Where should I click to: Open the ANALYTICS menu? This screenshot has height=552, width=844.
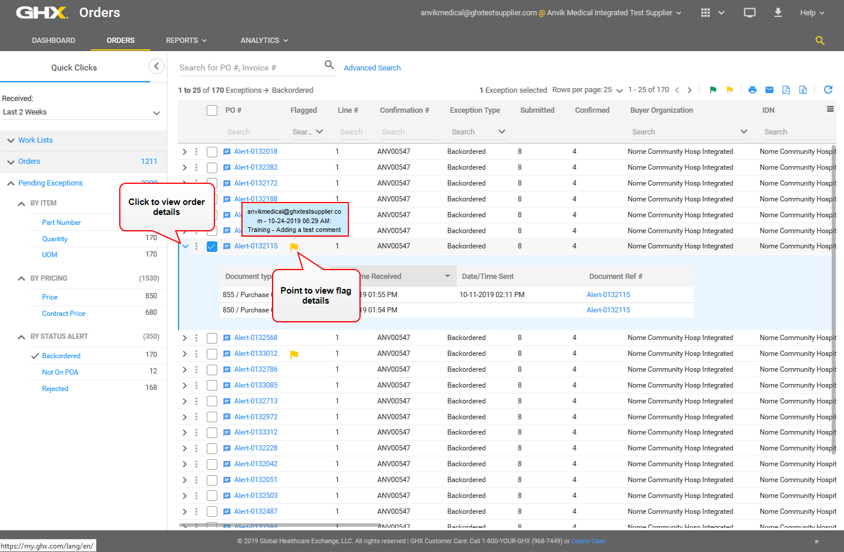coord(264,41)
